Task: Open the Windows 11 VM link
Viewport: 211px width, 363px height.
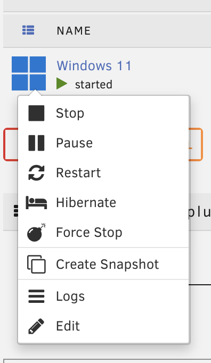Action: click(94, 65)
